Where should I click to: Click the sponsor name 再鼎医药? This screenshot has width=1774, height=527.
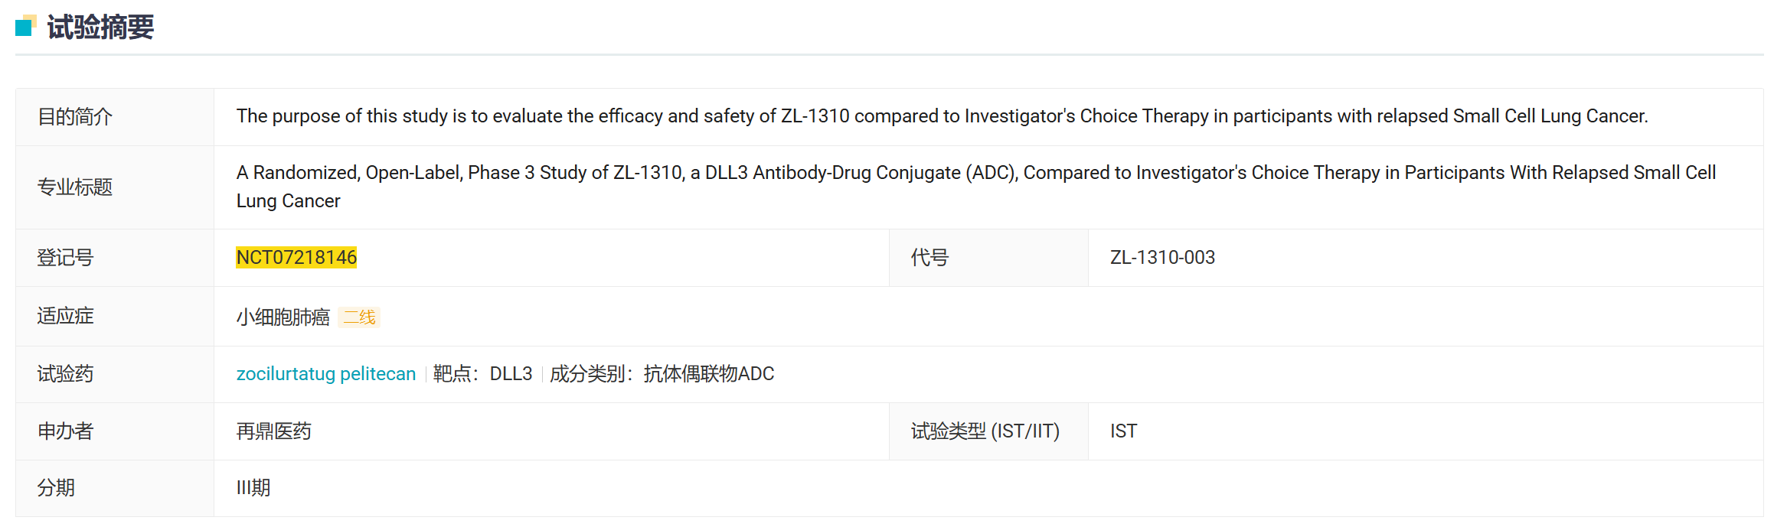(x=273, y=431)
